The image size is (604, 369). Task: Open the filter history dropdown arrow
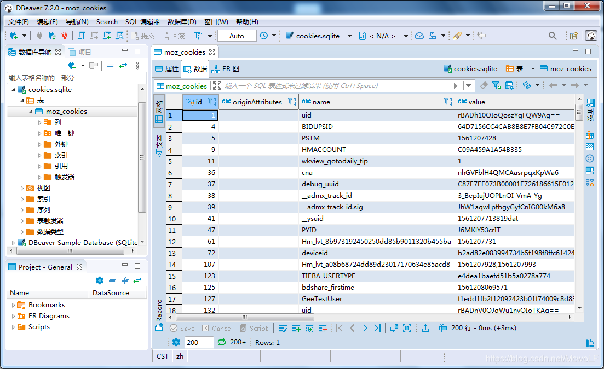point(469,86)
